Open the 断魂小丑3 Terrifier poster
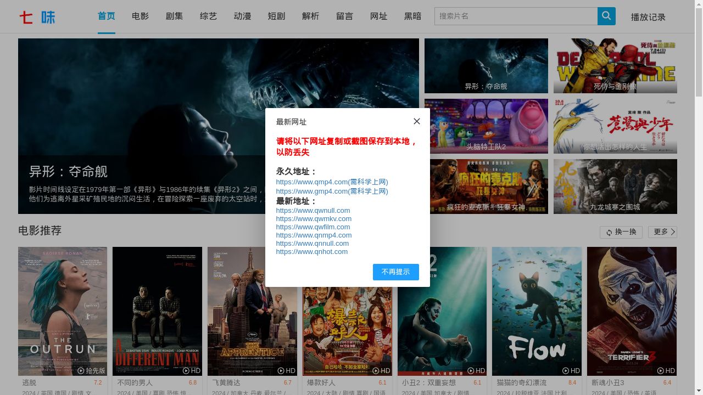 (632, 311)
